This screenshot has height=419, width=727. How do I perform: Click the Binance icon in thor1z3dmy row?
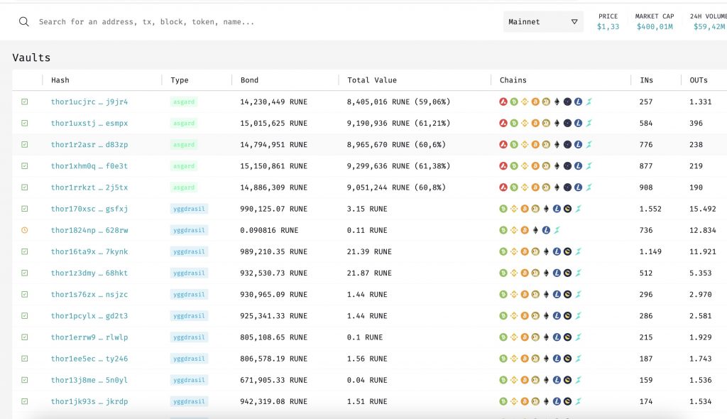tap(514, 273)
